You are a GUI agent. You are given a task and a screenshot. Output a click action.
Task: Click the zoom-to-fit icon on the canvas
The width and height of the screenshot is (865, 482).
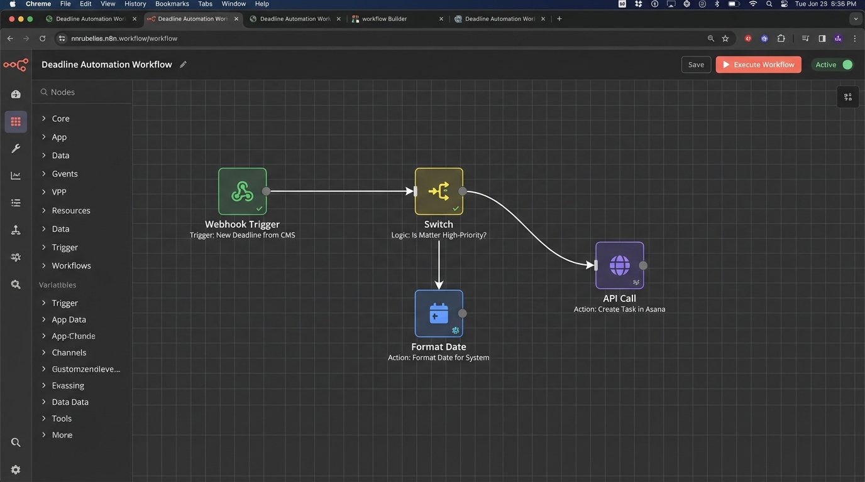[x=847, y=96]
